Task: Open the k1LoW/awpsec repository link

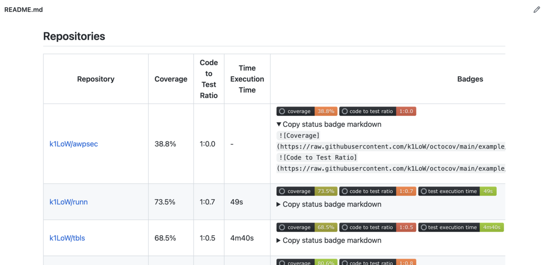Action: [74, 144]
